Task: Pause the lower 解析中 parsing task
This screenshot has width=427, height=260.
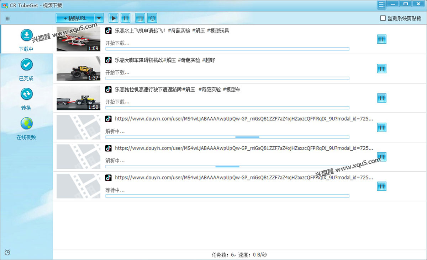Action: (x=382, y=157)
